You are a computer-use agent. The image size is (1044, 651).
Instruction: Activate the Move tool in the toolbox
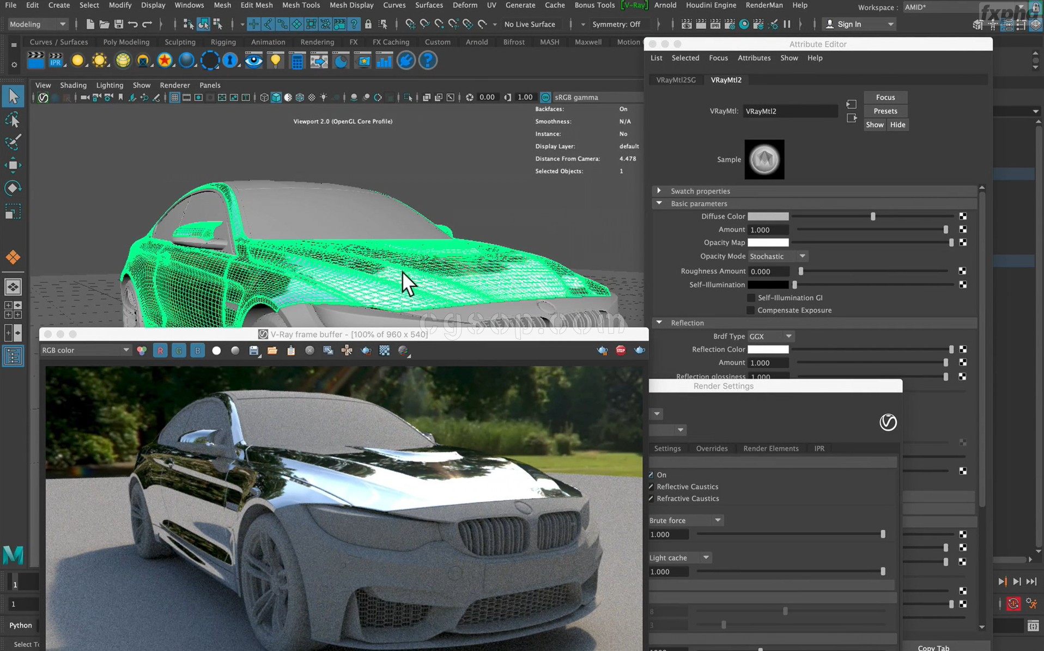pos(13,165)
